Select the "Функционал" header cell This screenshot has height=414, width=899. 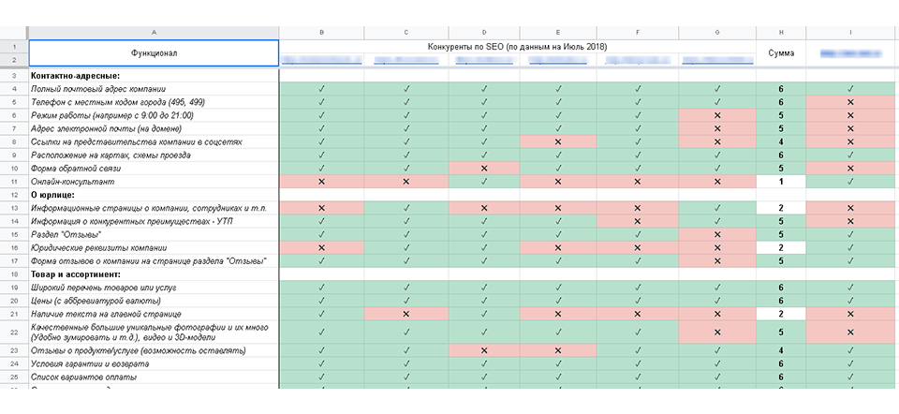(x=154, y=53)
